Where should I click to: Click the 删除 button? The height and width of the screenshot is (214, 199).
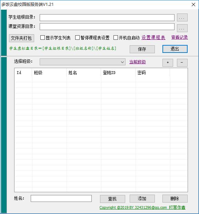pos(175,198)
